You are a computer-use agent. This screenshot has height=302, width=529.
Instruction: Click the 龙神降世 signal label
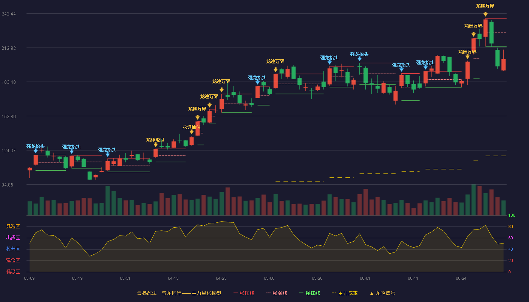click(155, 140)
